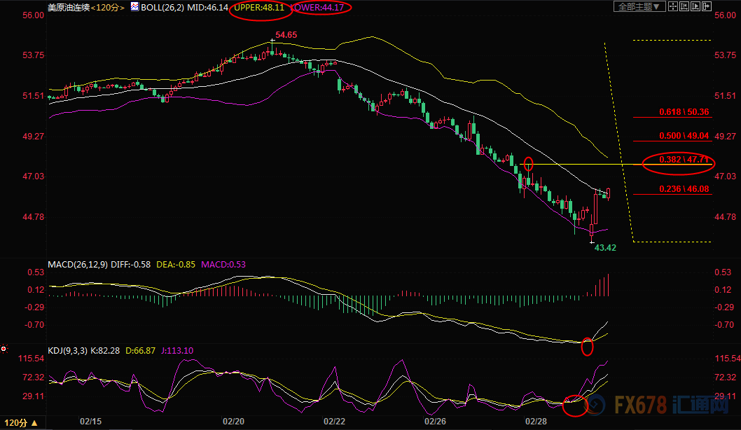The width and height of the screenshot is (741, 430).
Task: Open the <120分> timeframe label beside chart title
Action: click(108, 7)
